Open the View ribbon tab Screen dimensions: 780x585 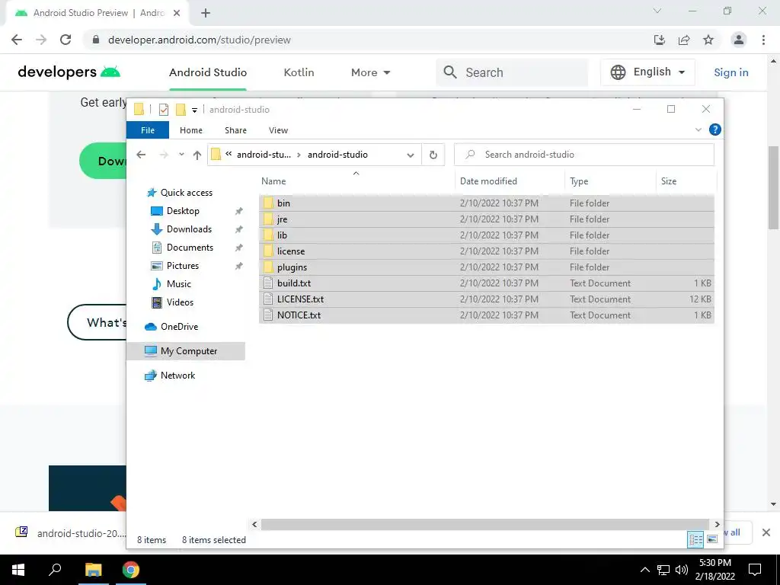pos(278,129)
